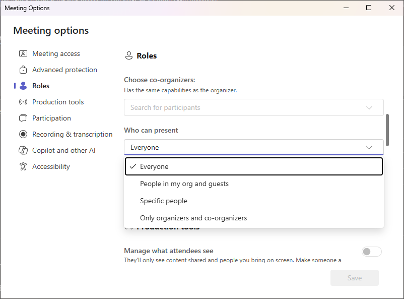This screenshot has width=404, height=299.
Task: Select People in my org and guests
Action: point(254,184)
